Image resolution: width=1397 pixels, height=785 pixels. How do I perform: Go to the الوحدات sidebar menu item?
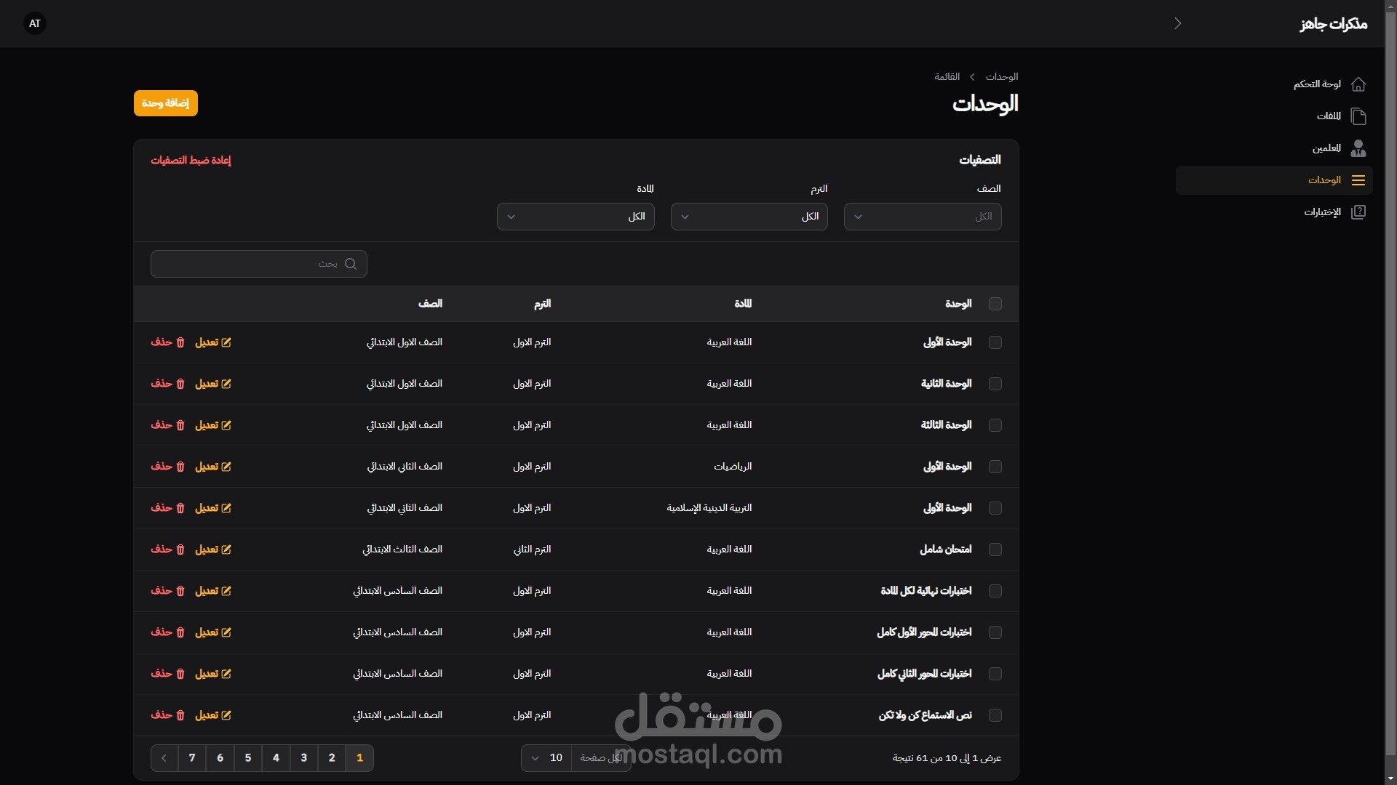coord(1324,180)
